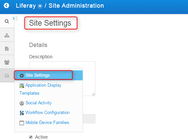Screen dimensions: 188x140
Task: Open Workflow Configuration link
Action: click(x=48, y=113)
